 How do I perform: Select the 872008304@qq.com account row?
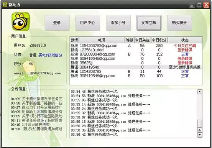(x=136, y=54)
